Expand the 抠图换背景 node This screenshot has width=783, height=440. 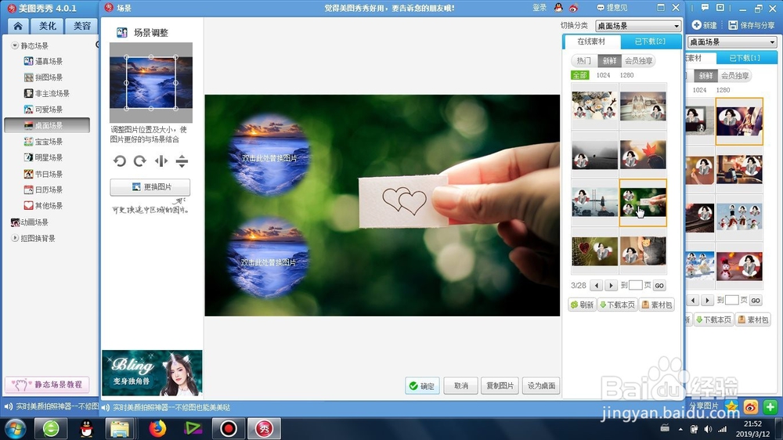click(x=15, y=238)
